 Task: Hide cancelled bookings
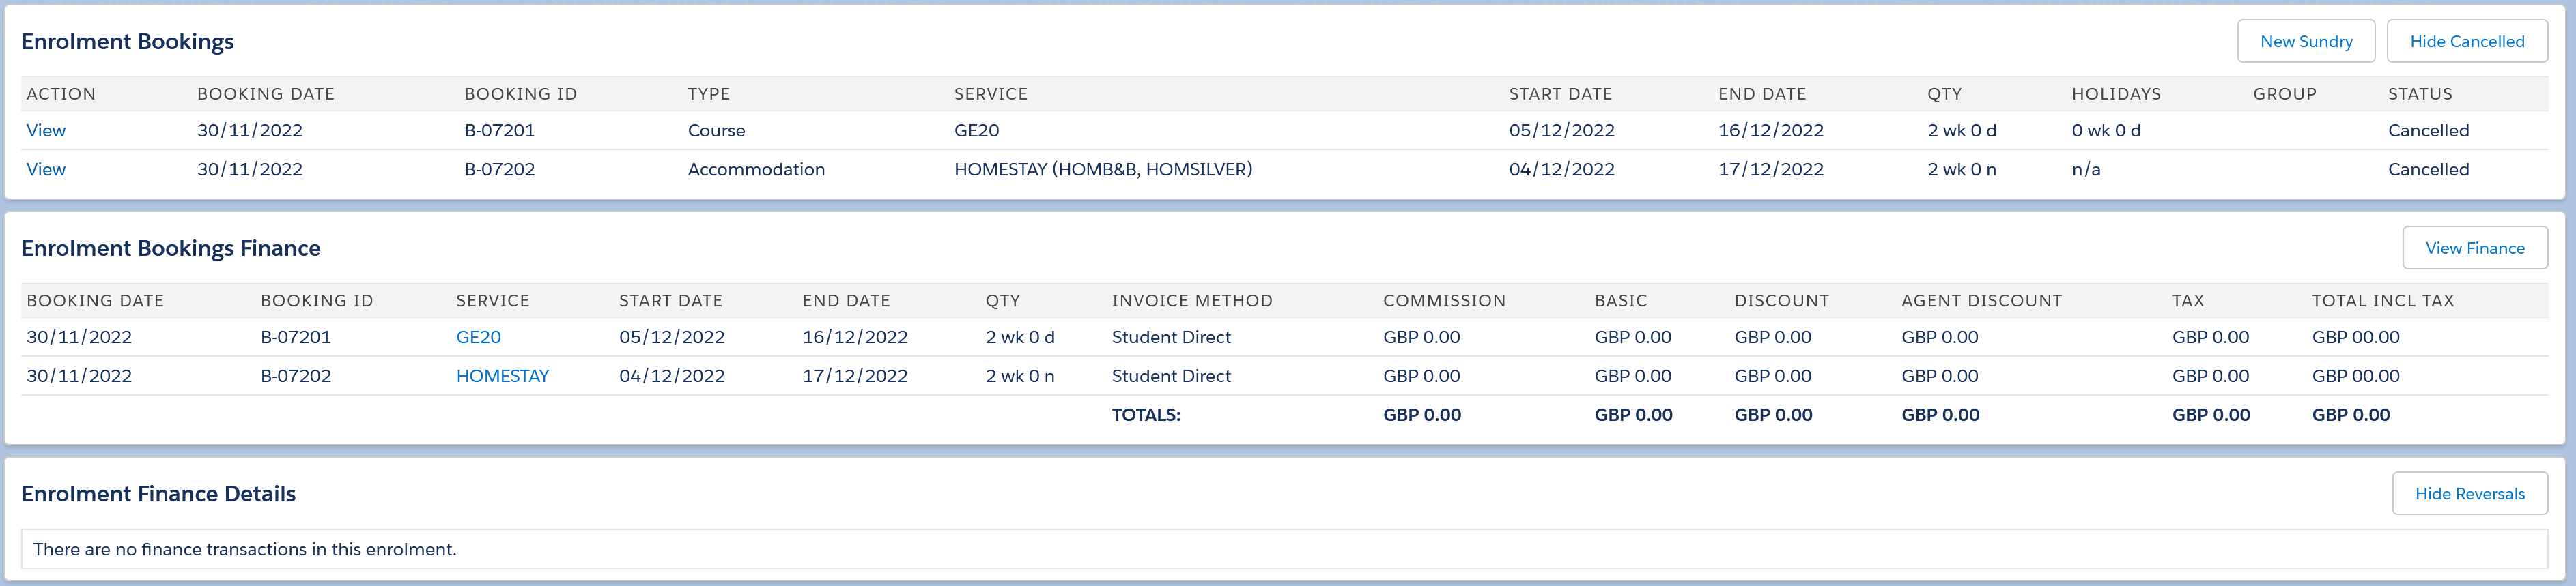(x=2466, y=41)
